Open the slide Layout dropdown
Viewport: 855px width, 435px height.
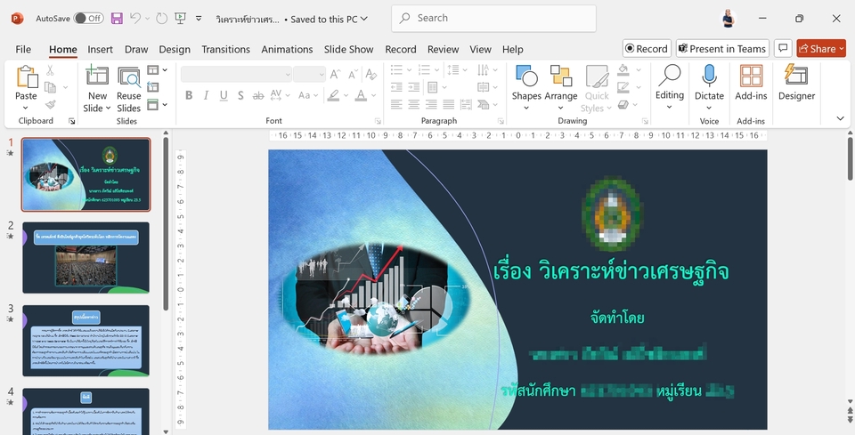157,70
